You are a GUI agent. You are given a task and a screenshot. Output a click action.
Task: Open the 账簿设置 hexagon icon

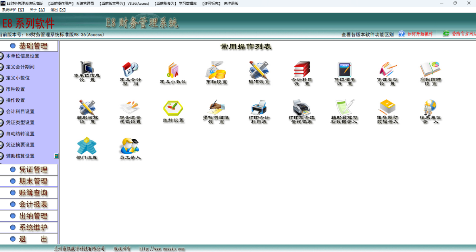(173, 108)
